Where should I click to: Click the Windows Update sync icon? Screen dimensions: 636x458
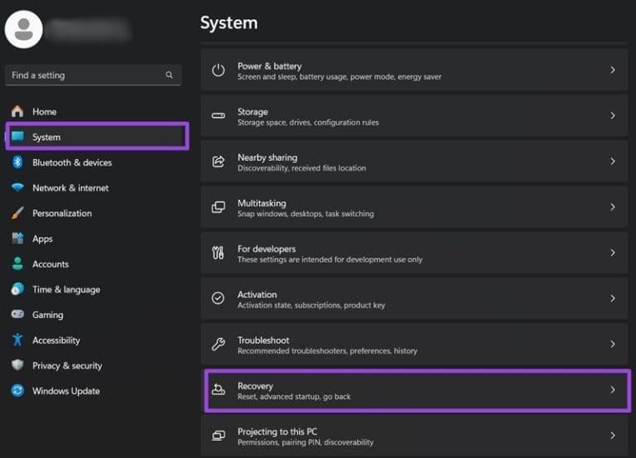pyautogui.click(x=17, y=391)
